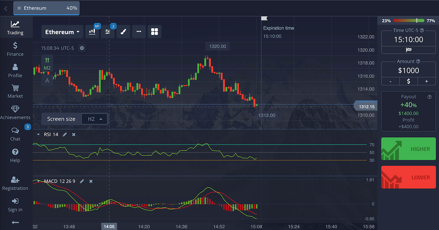Open chart time settings gear
The width and height of the screenshot is (439, 230).
82,48
